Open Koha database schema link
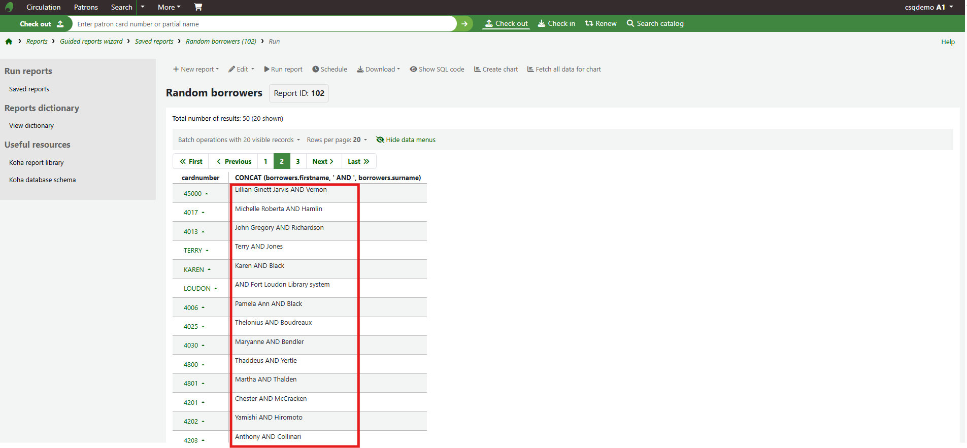967x448 pixels. [x=42, y=180]
